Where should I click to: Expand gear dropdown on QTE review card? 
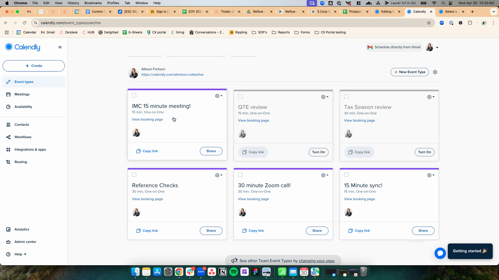click(325, 97)
